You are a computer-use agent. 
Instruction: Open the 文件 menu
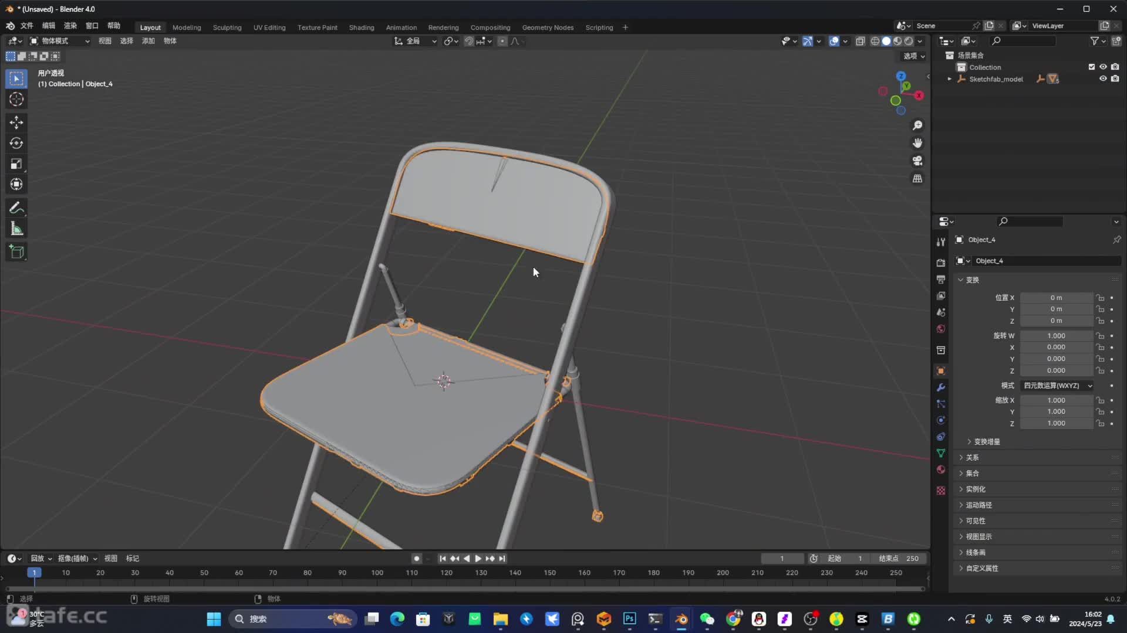pos(27,26)
